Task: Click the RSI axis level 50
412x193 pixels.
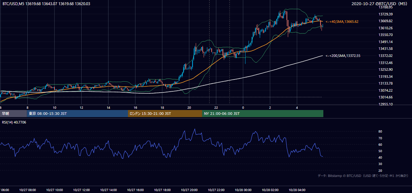Action: (380, 151)
